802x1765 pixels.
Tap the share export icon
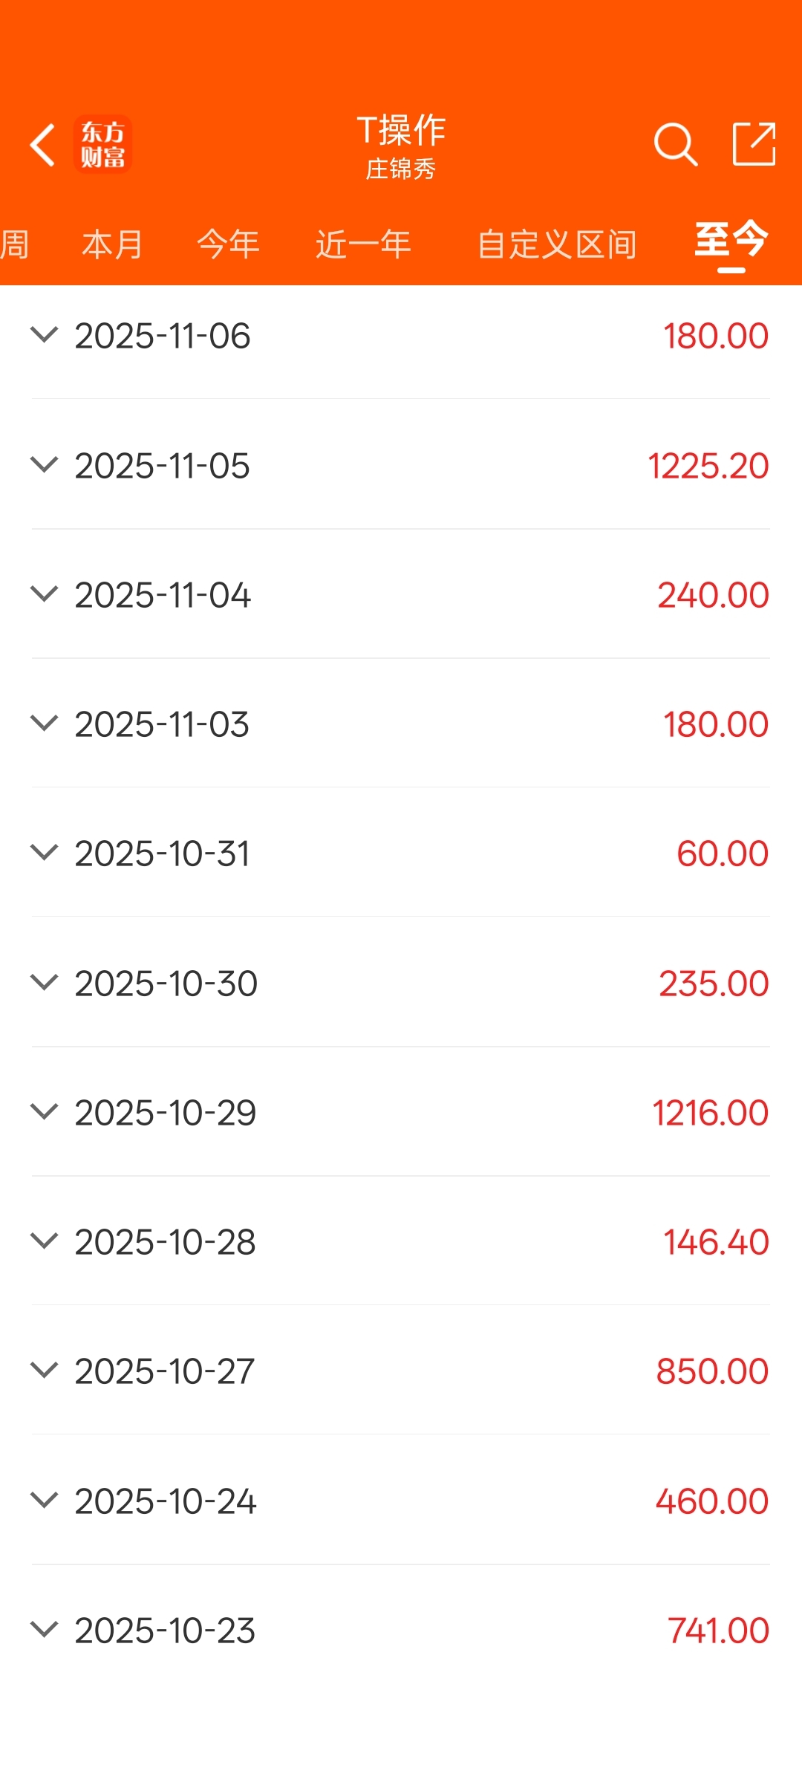754,144
